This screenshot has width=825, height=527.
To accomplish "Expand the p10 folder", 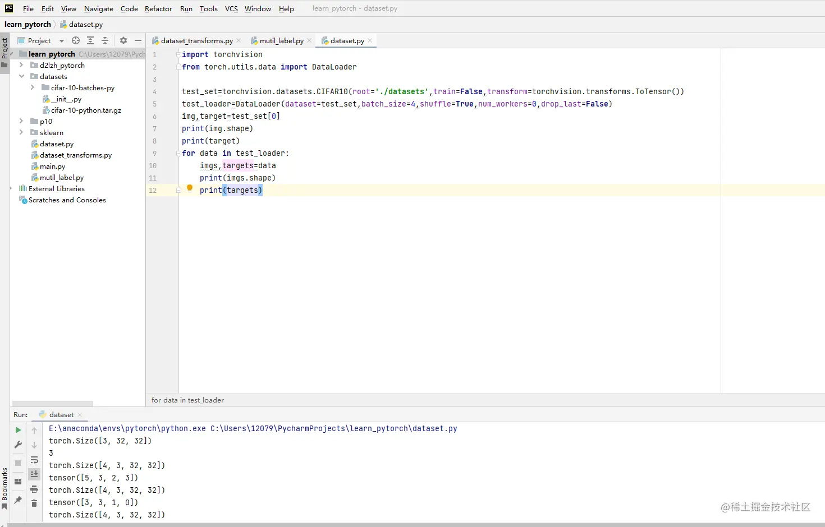I will 21,121.
